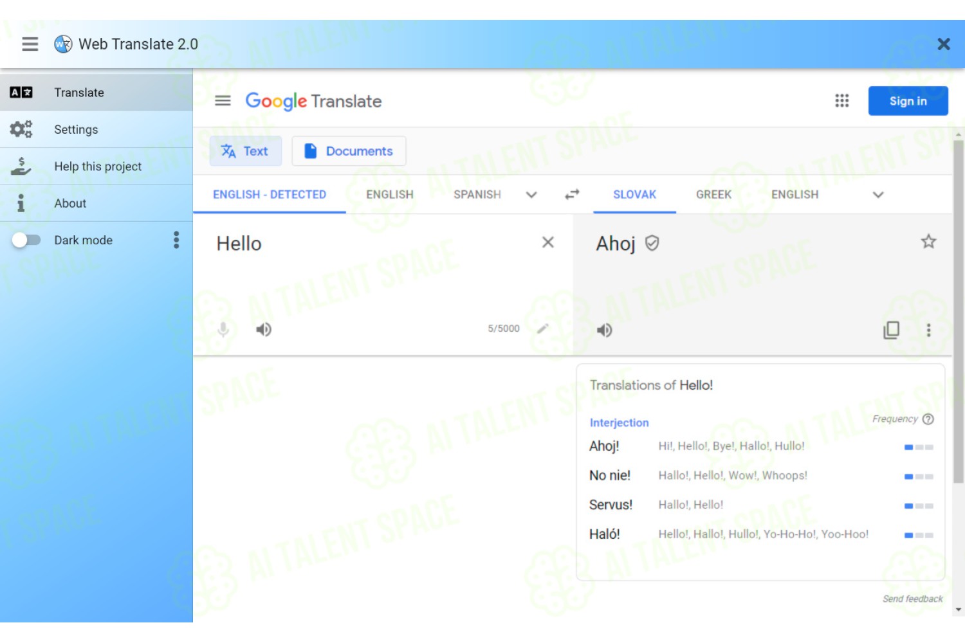Click back-translations Hallo!, Hello!, Wow!, Whoops!
Viewport: 965px width, 643px height.
pos(733,476)
